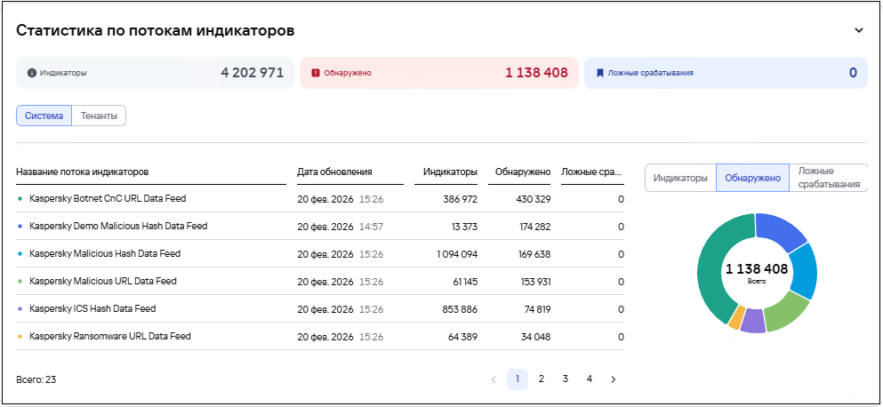Screen dimensions: 883x407
Task: Click the small orange donut chart segment
Action: pyautogui.click(x=736, y=316)
